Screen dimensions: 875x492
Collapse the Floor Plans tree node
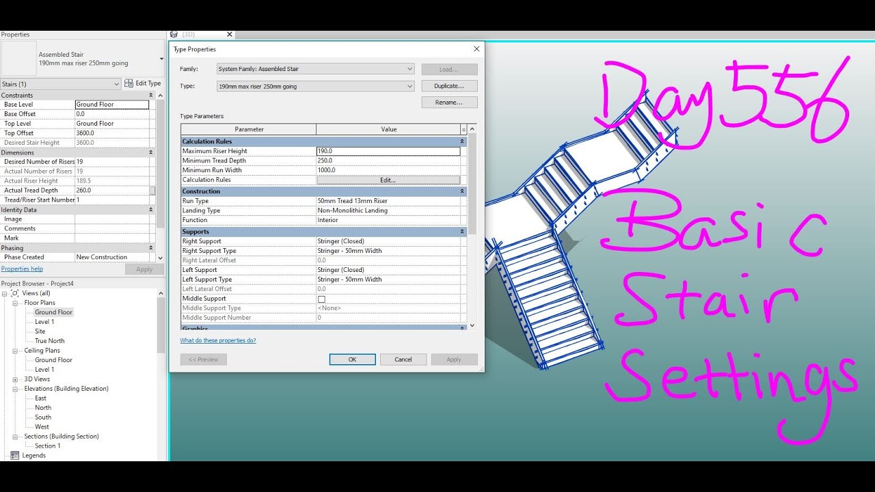point(15,303)
